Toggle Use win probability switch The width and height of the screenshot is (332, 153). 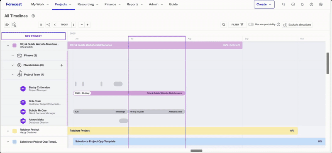tap(251, 24)
